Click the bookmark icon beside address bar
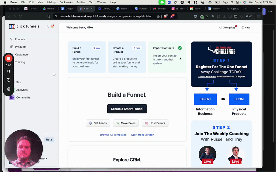This screenshot has height=172, width=276. [49, 16]
